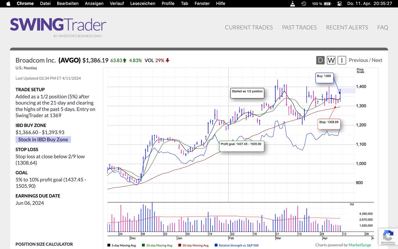Click the battery status icon
This screenshot has height=249, width=398.
(x=327, y=3)
